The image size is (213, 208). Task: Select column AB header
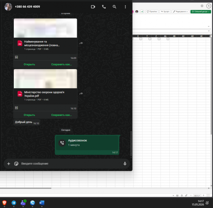tap(174, 36)
